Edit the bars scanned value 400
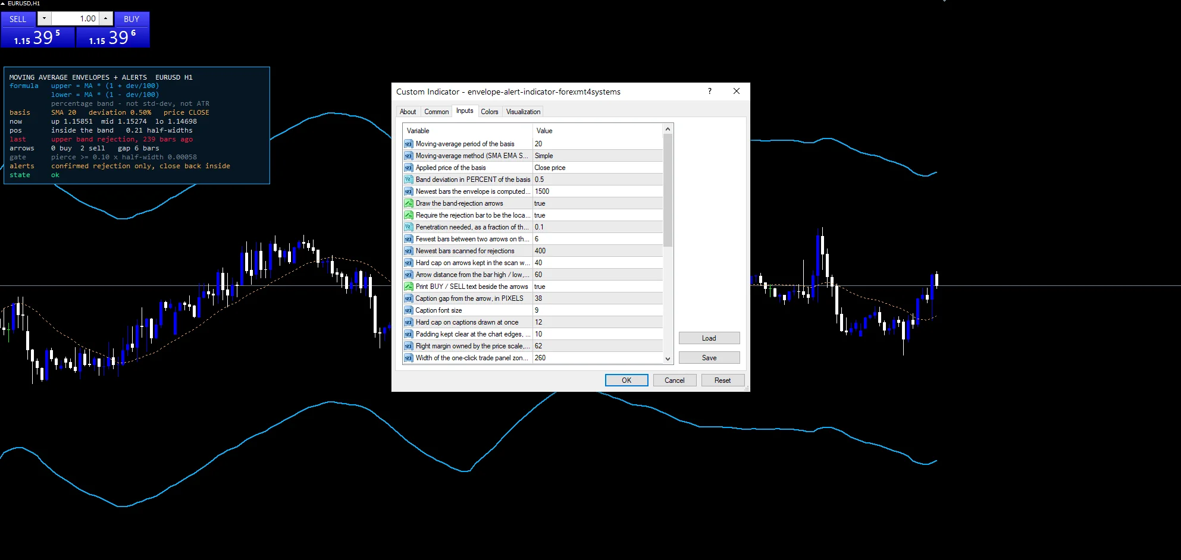 (597, 251)
